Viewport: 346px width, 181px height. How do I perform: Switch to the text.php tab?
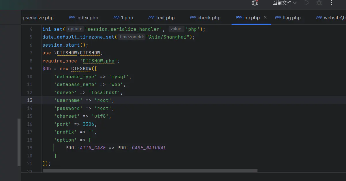coord(162,18)
